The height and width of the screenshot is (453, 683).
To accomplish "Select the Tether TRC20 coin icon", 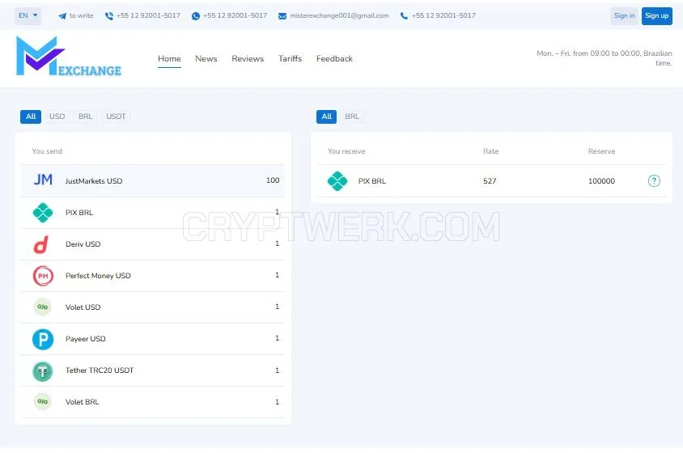I will [x=43, y=371].
